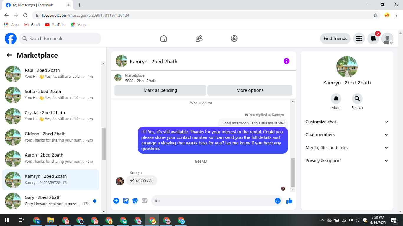
Task: Expand the Customize chat section
Action: pyautogui.click(x=347, y=122)
